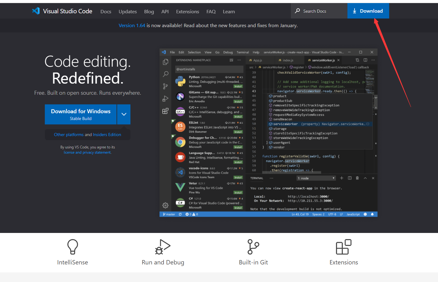Screen dimensions: 438x282
Task: Open the Blog nav item
Action: click(x=149, y=11)
